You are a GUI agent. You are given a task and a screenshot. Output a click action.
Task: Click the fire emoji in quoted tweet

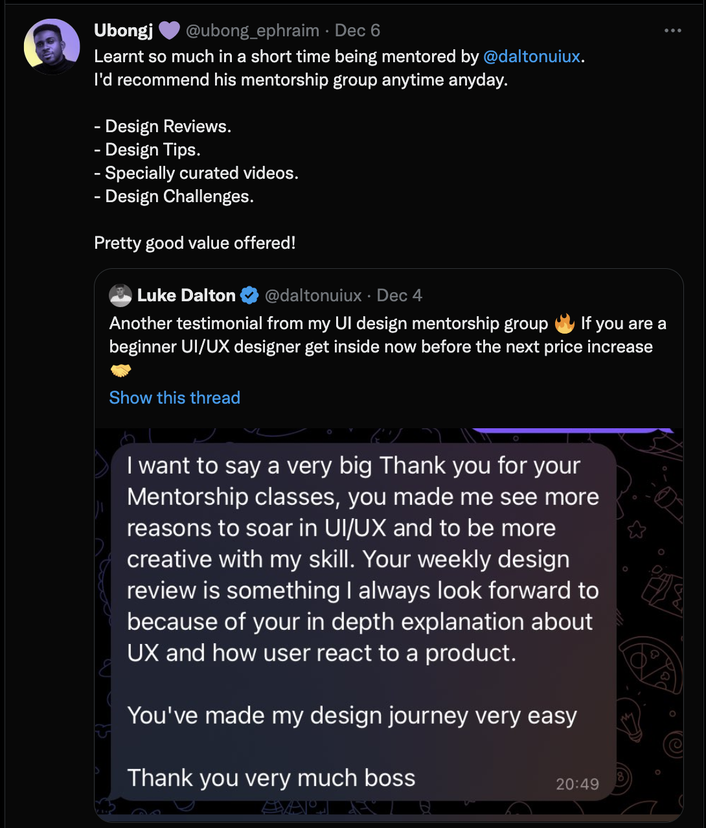tap(564, 323)
